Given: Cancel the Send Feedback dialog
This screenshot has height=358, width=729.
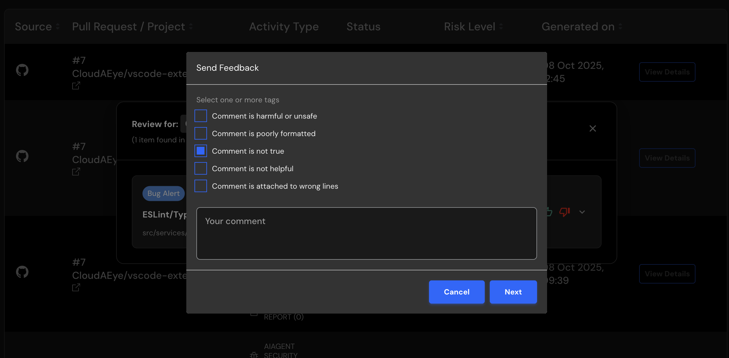Looking at the screenshot, I should pyautogui.click(x=457, y=292).
